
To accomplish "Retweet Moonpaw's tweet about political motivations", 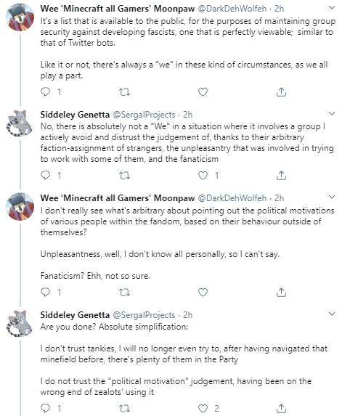I will (x=124, y=293).
